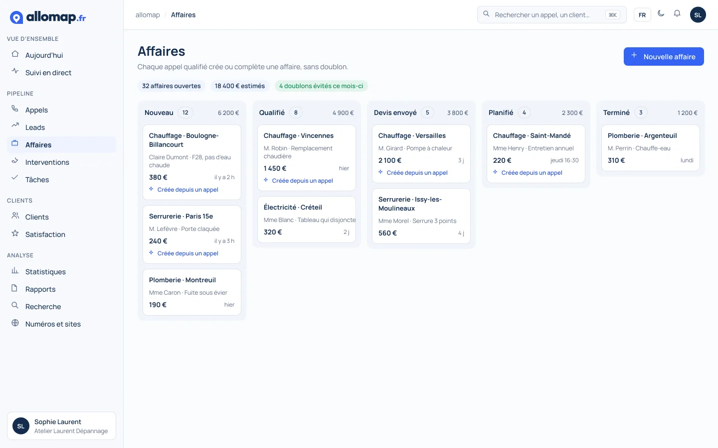Open Chauffage · Saint-Mandé card
Viewport: 718px width, 448px height.
tap(536, 154)
